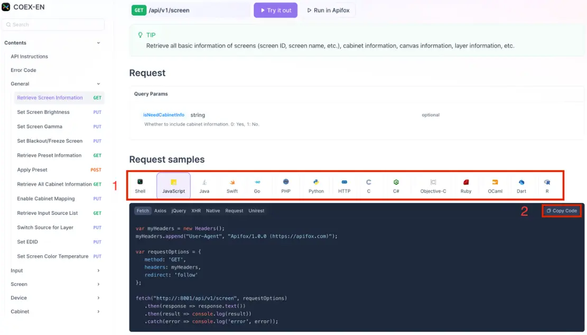This screenshot has height=335, width=587.
Task: Select the Shell language icon
Action: (x=140, y=182)
